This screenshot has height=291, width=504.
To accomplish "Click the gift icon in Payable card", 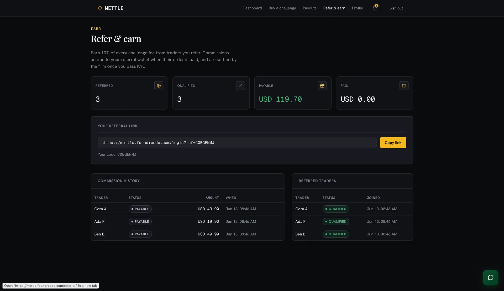I will pyautogui.click(x=322, y=86).
